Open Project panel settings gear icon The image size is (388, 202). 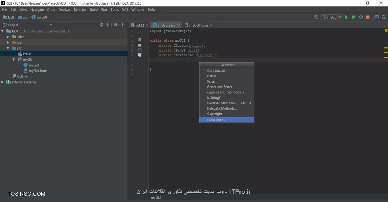point(116,25)
